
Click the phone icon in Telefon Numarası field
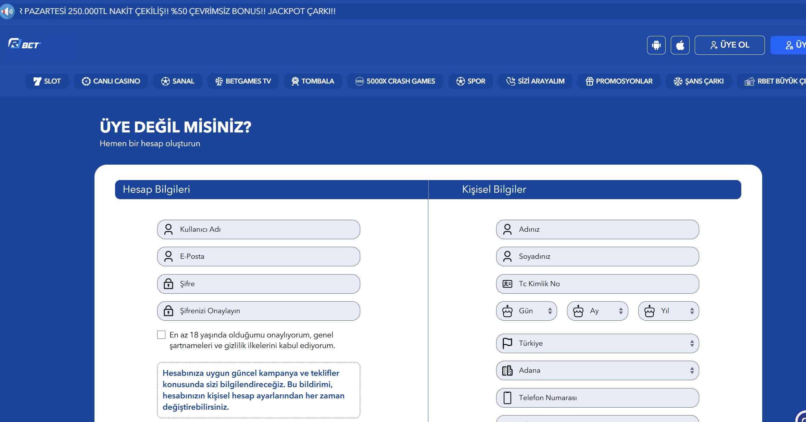(507, 398)
